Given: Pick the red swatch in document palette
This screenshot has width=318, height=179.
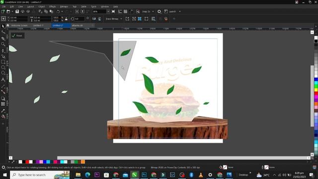Looking at the screenshot, I should pyautogui.click(x=27, y=162).
